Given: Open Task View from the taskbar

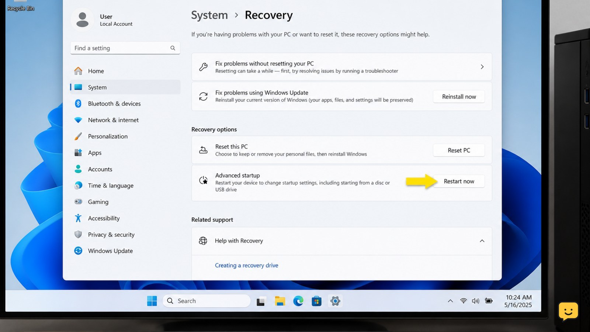Looking at the screenshot, I should click(x=261, y=301).
